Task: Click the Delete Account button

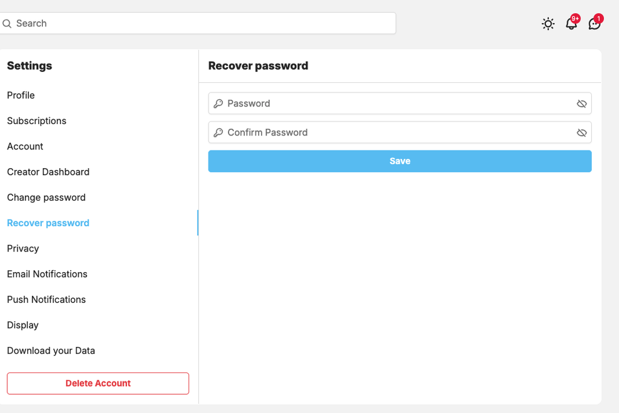Action: (98, 383)
